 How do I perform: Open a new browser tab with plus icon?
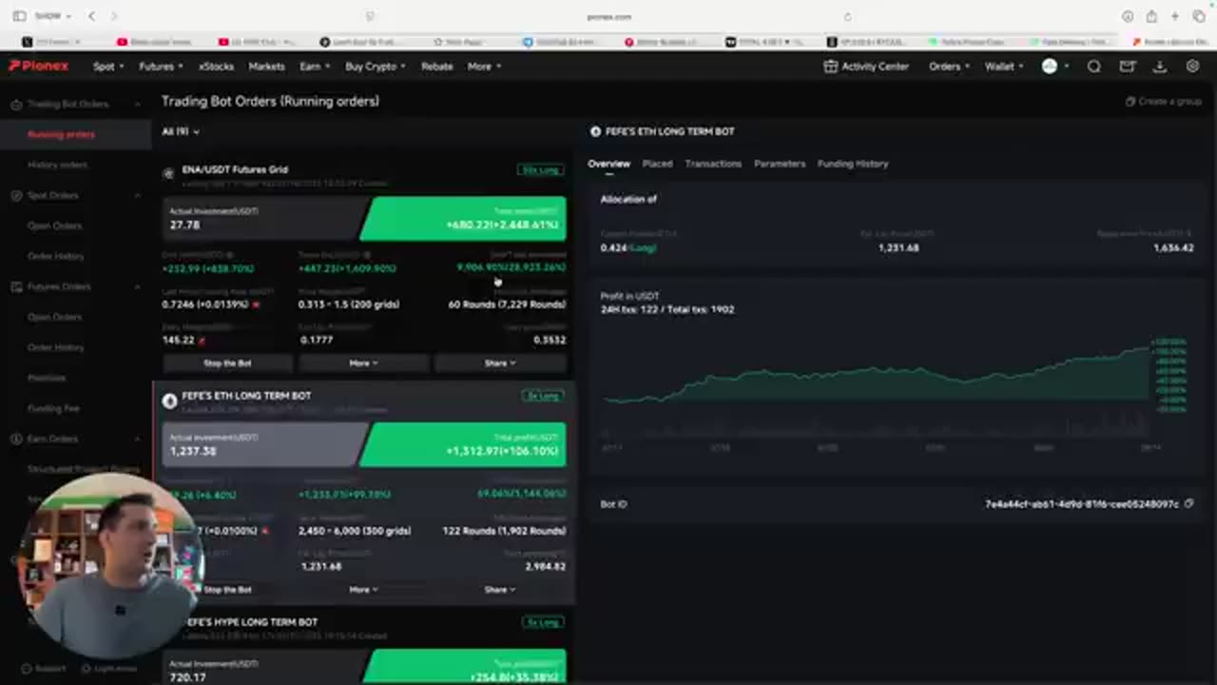tap(1175, 16)
